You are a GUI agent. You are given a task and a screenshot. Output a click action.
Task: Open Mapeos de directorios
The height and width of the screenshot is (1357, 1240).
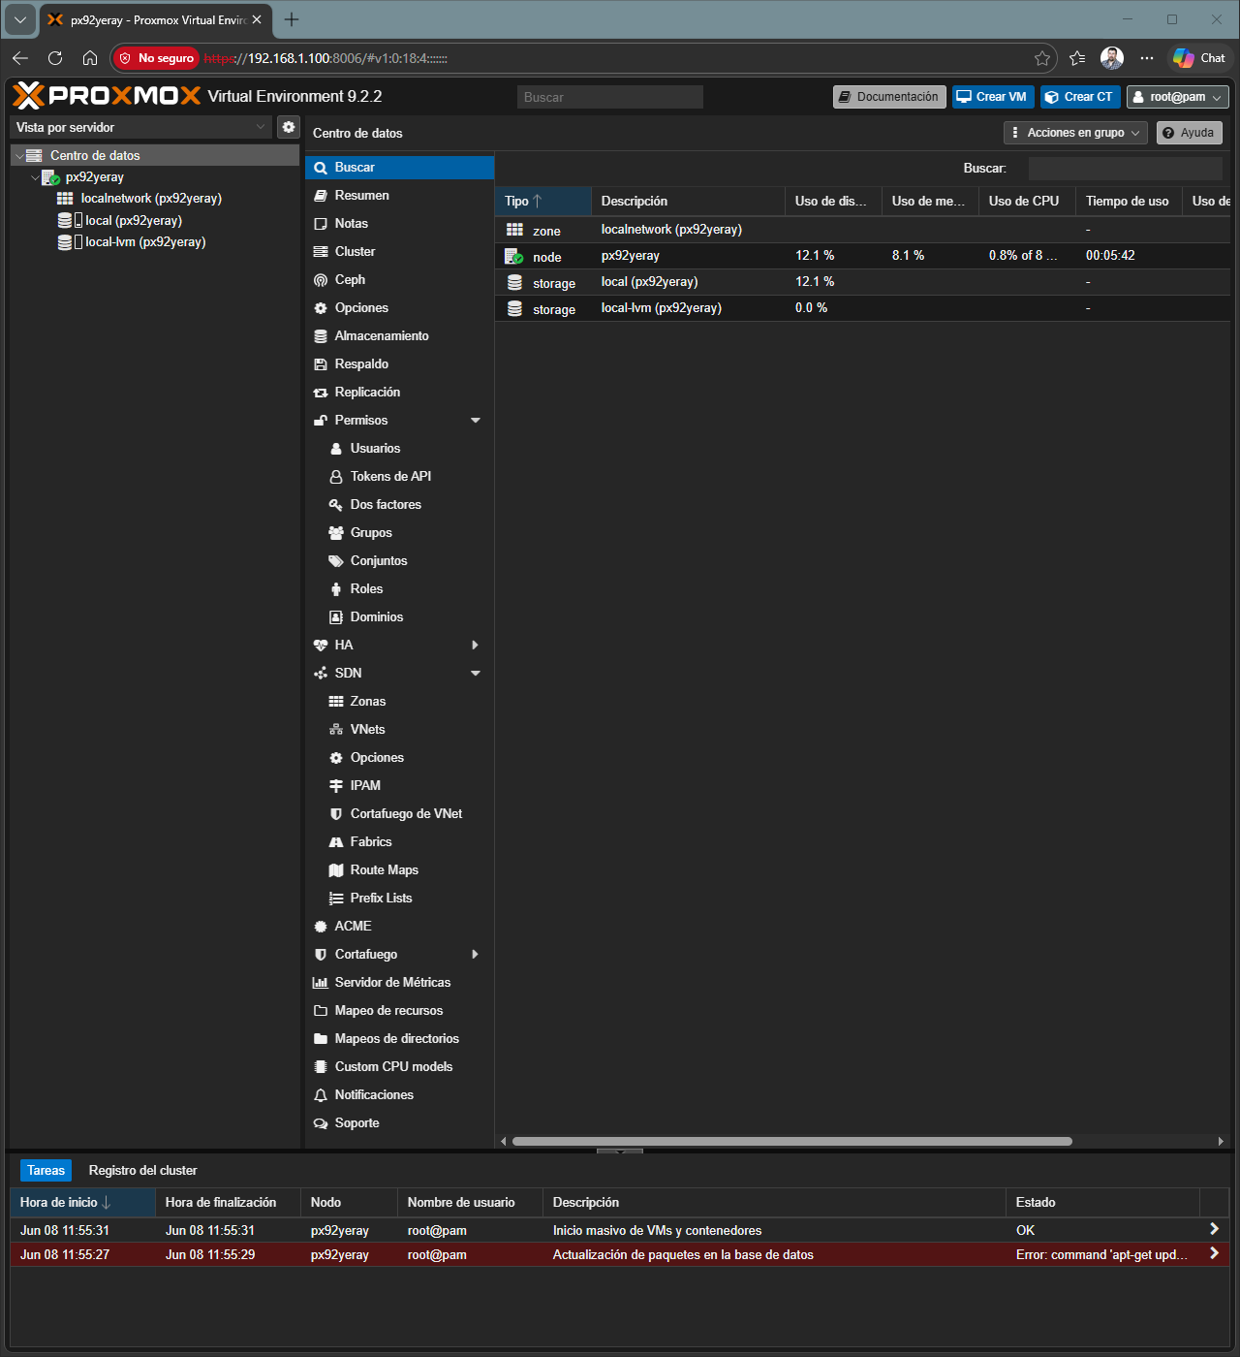click(x=399, y=1039)
